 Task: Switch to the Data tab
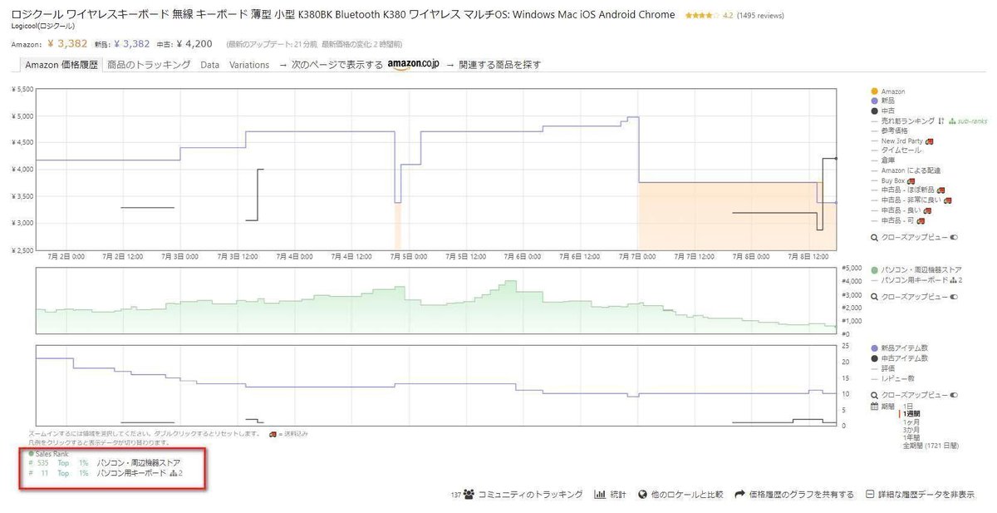pyautogui.click(x=210, y=64)
